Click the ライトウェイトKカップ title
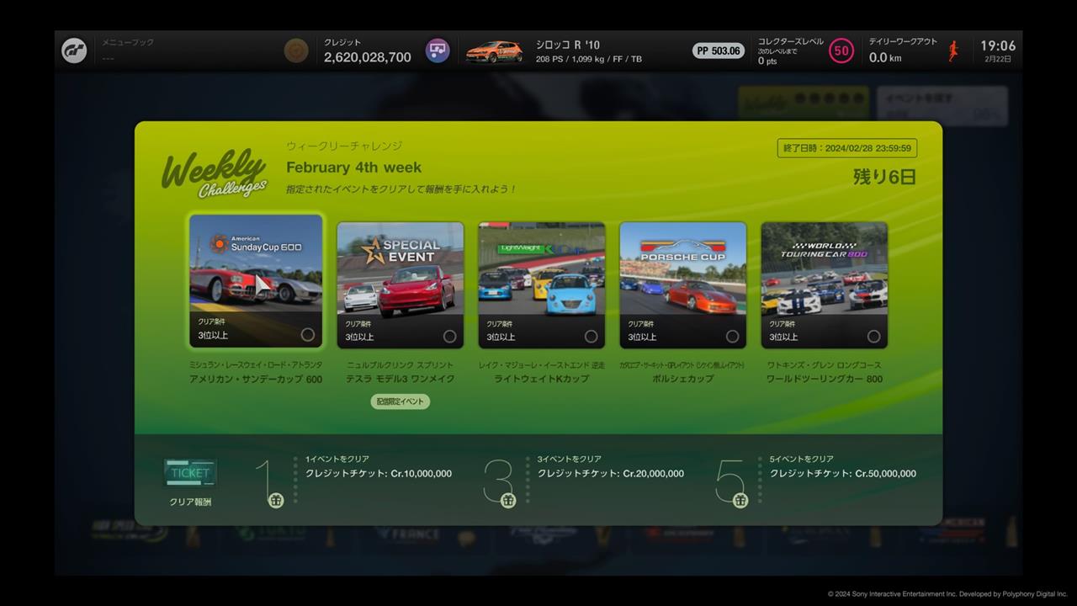The height and width of the screenshot is (606, 1077). point(542,380)
